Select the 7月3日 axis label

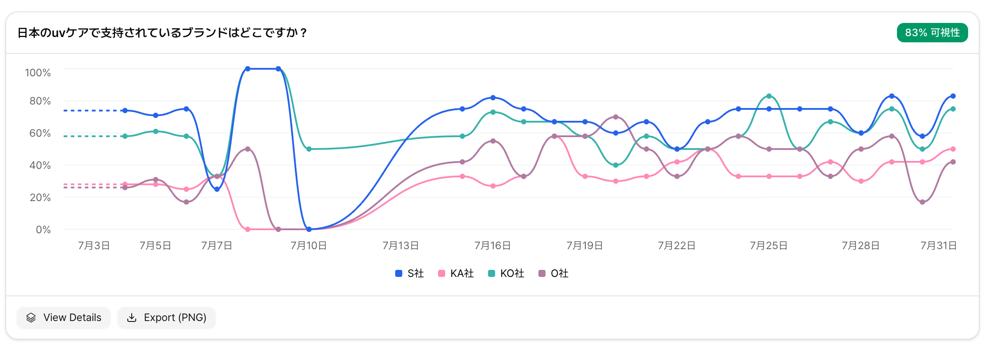pos(94,246)
